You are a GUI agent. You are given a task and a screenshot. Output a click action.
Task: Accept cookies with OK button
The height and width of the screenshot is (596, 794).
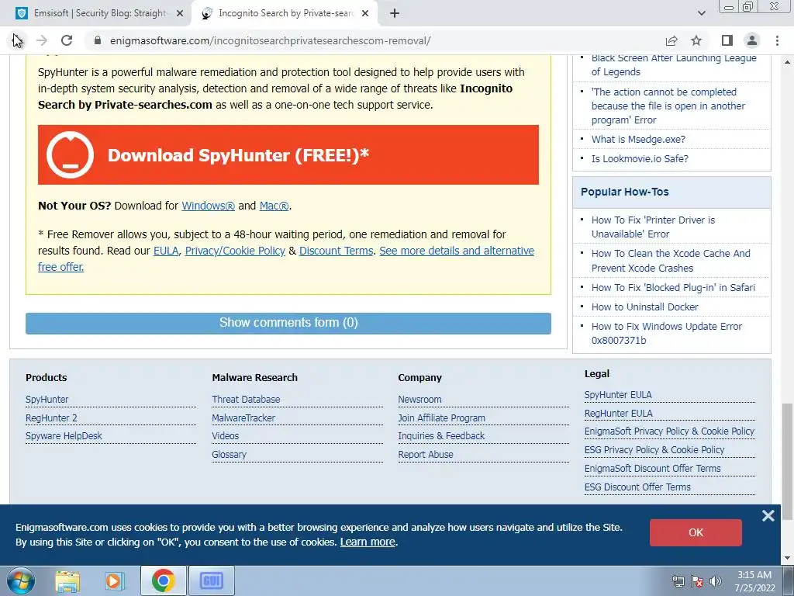(x=696, y=532)
